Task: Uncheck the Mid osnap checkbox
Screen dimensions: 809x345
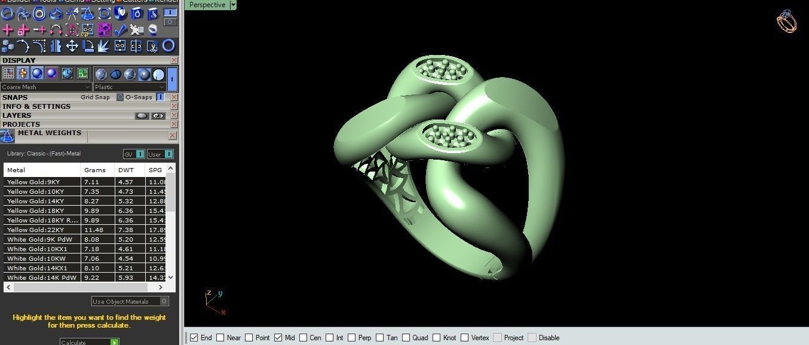Action: pos(278,338)
